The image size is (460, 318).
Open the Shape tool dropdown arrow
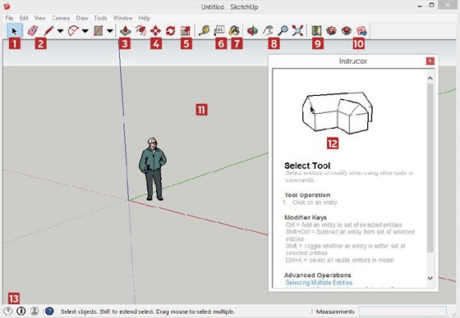tap(110, 31)
